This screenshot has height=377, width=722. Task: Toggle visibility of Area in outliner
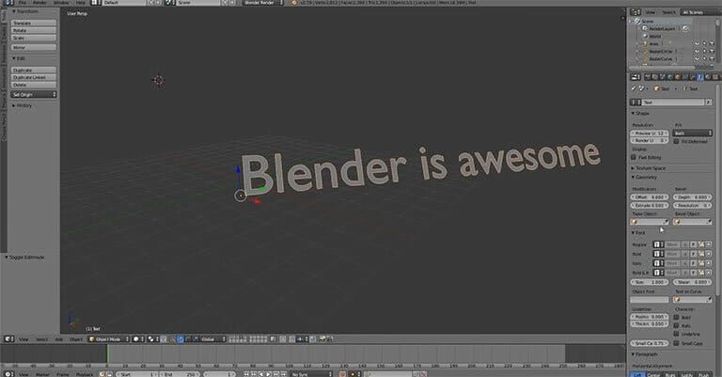point(698,44)
